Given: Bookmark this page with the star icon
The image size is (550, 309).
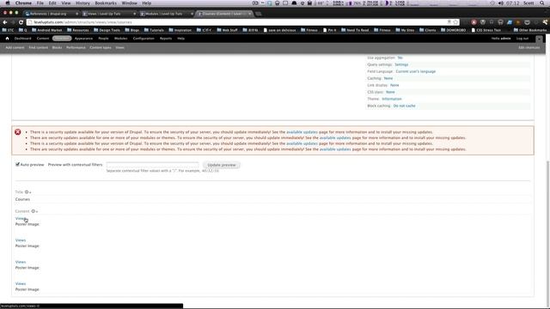Looking at the screenshot, I should (455, 22).
